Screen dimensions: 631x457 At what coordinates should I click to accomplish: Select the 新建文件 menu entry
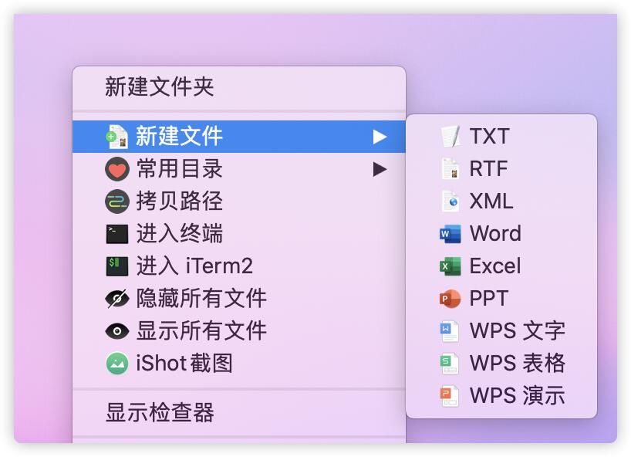pos(239,137)
